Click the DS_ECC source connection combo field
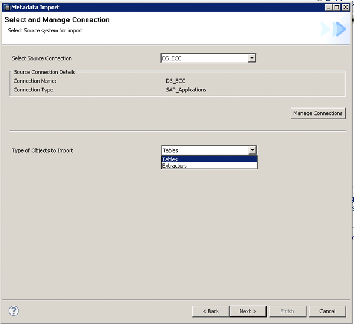354x324 pixels. point(204,58)
